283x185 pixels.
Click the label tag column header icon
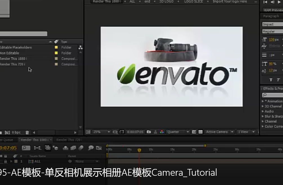tap(56, 42)
